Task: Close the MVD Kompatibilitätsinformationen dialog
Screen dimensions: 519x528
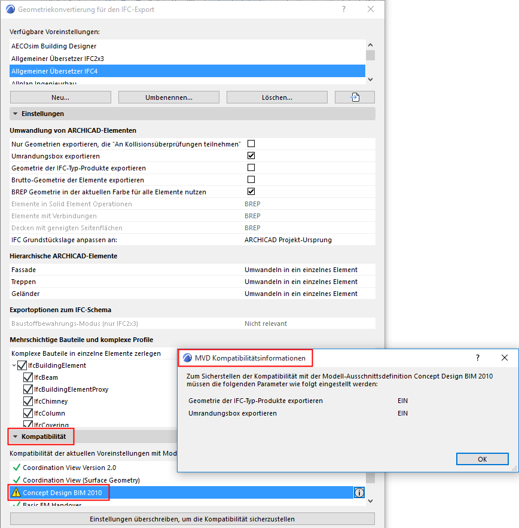Action: [505, 358]
